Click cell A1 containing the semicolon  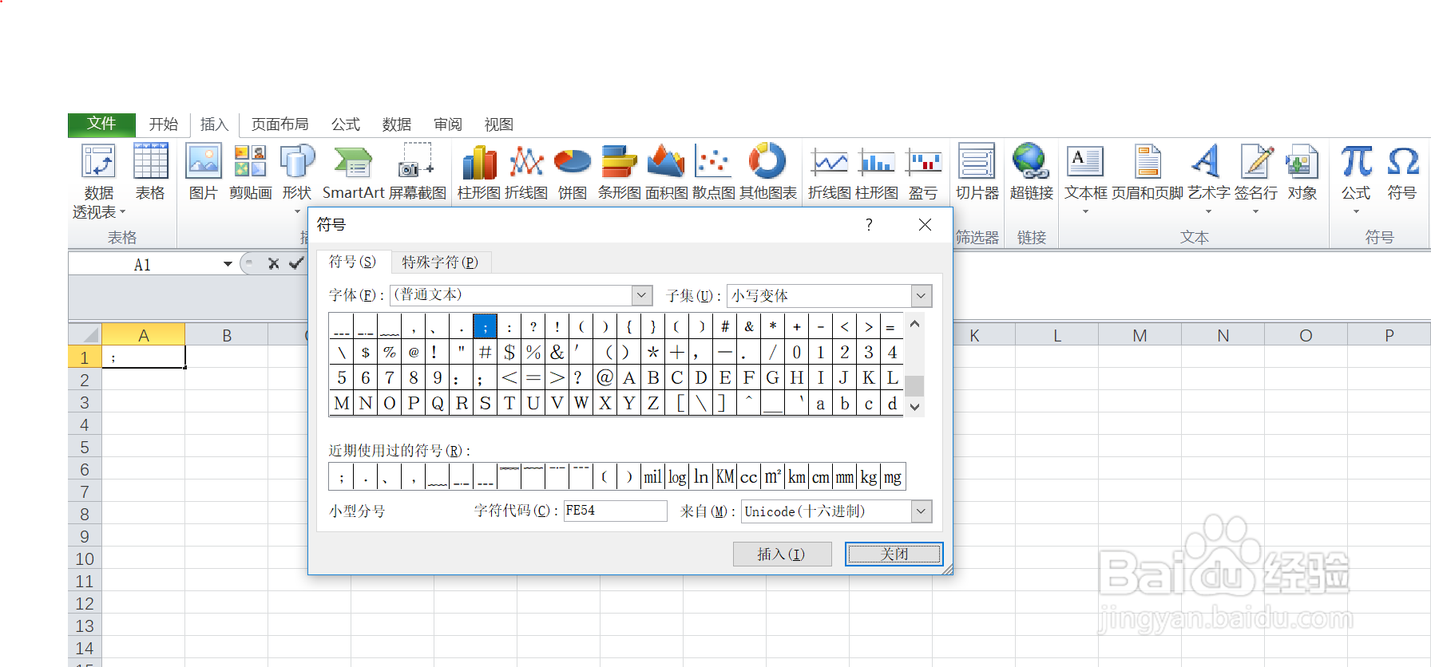pos(144,357)
